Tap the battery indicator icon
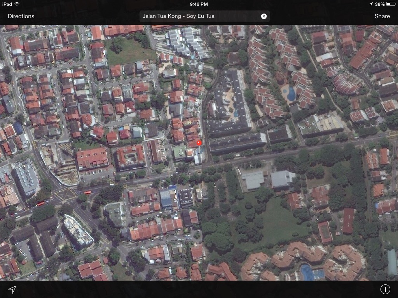This screenshot has height=298, width=398. (x=391, y=4)
